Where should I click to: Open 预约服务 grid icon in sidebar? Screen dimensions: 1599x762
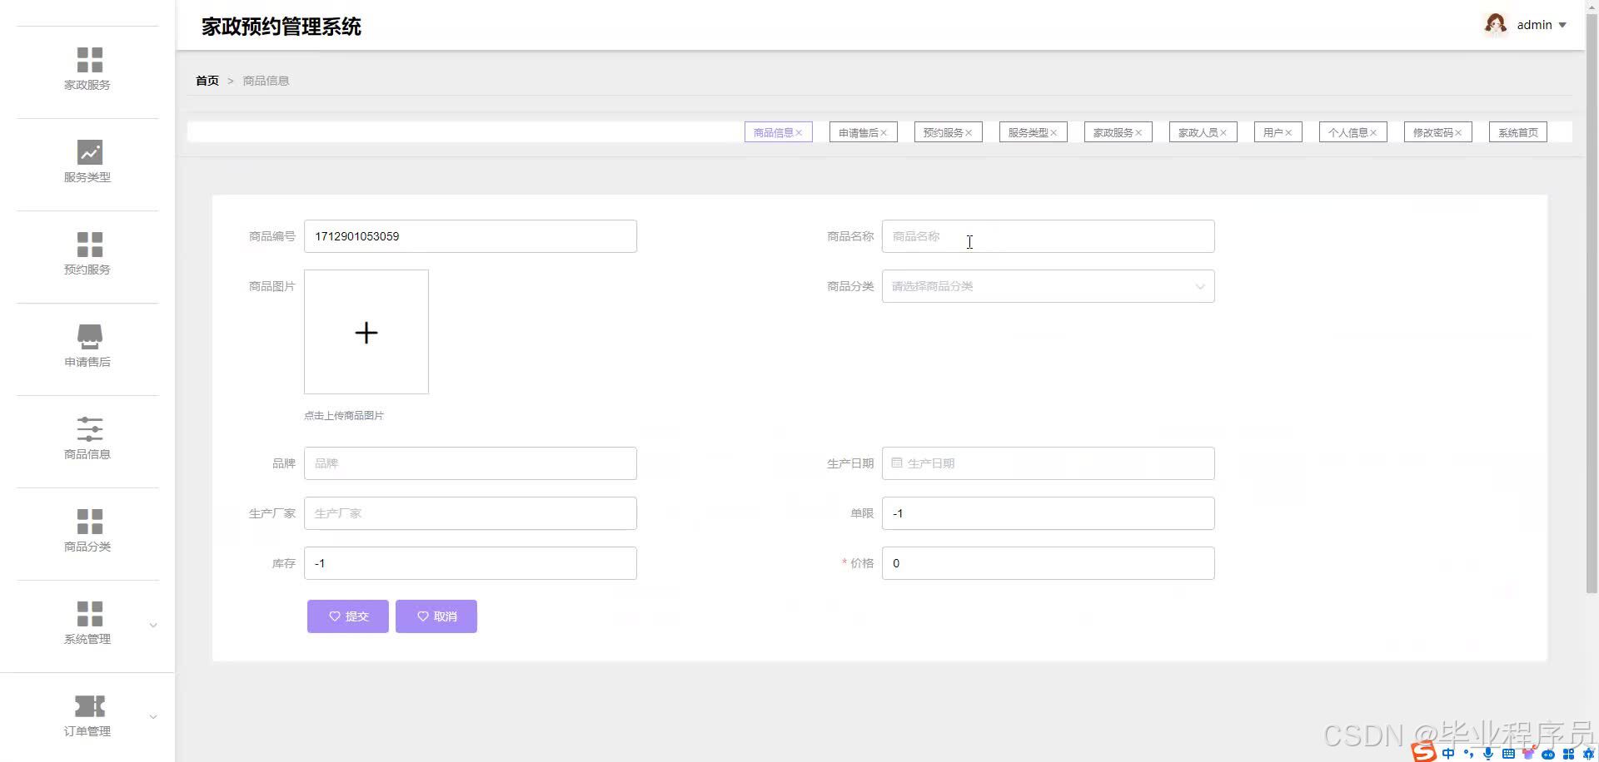tap(89, 245)
